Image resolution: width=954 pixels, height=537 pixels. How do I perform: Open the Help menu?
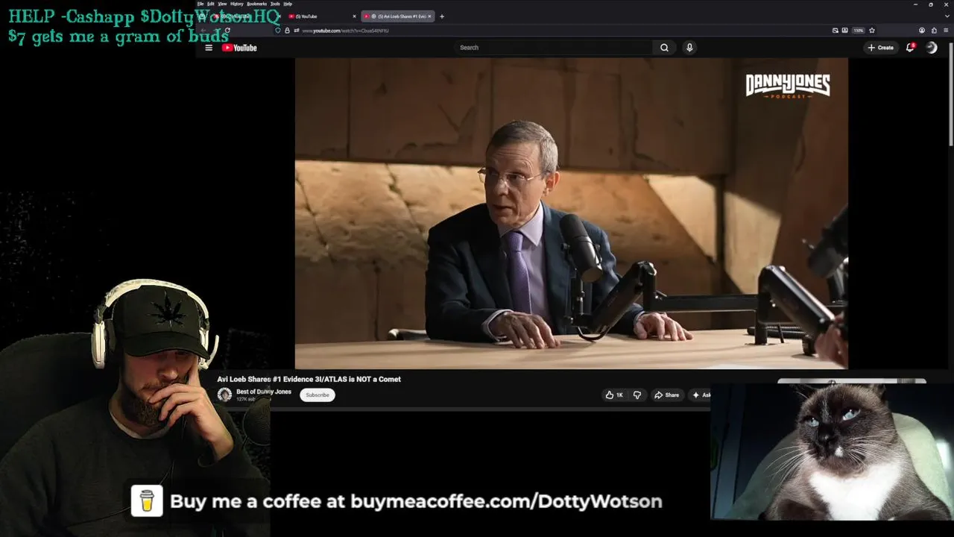click(288, 4)
